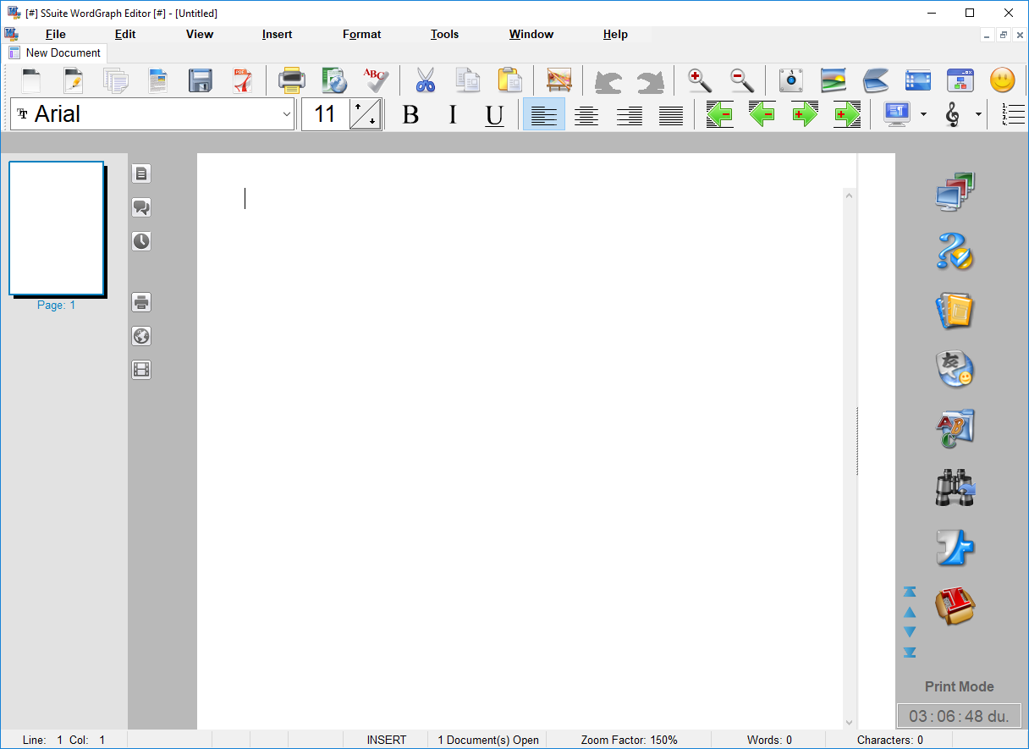Click the printer icon in top toolbar
Screen dimensions: 1029x749
click(x=292, y=80)
